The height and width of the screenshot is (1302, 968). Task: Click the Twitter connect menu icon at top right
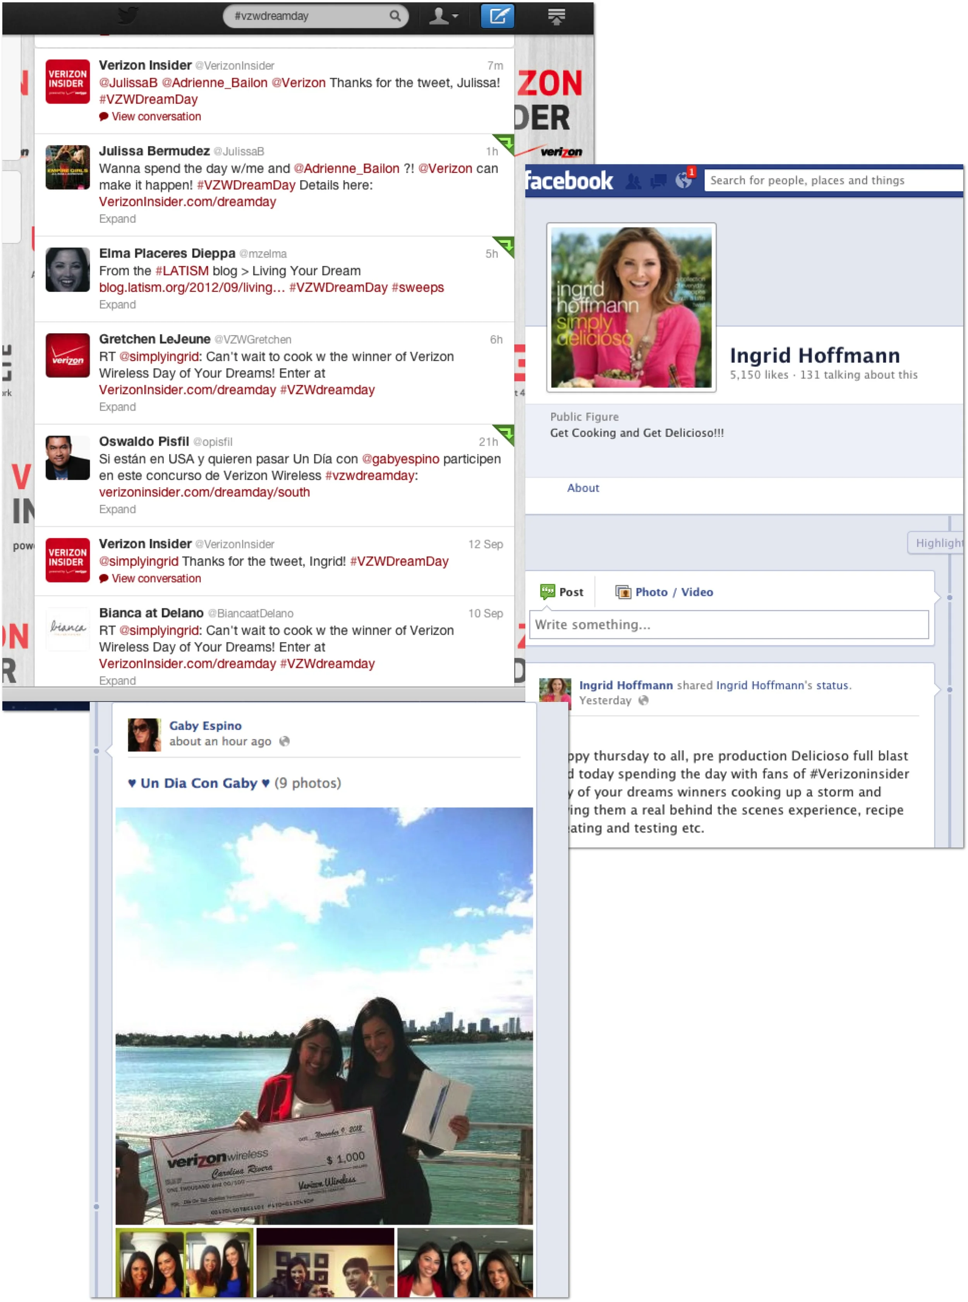coord(556,16)
